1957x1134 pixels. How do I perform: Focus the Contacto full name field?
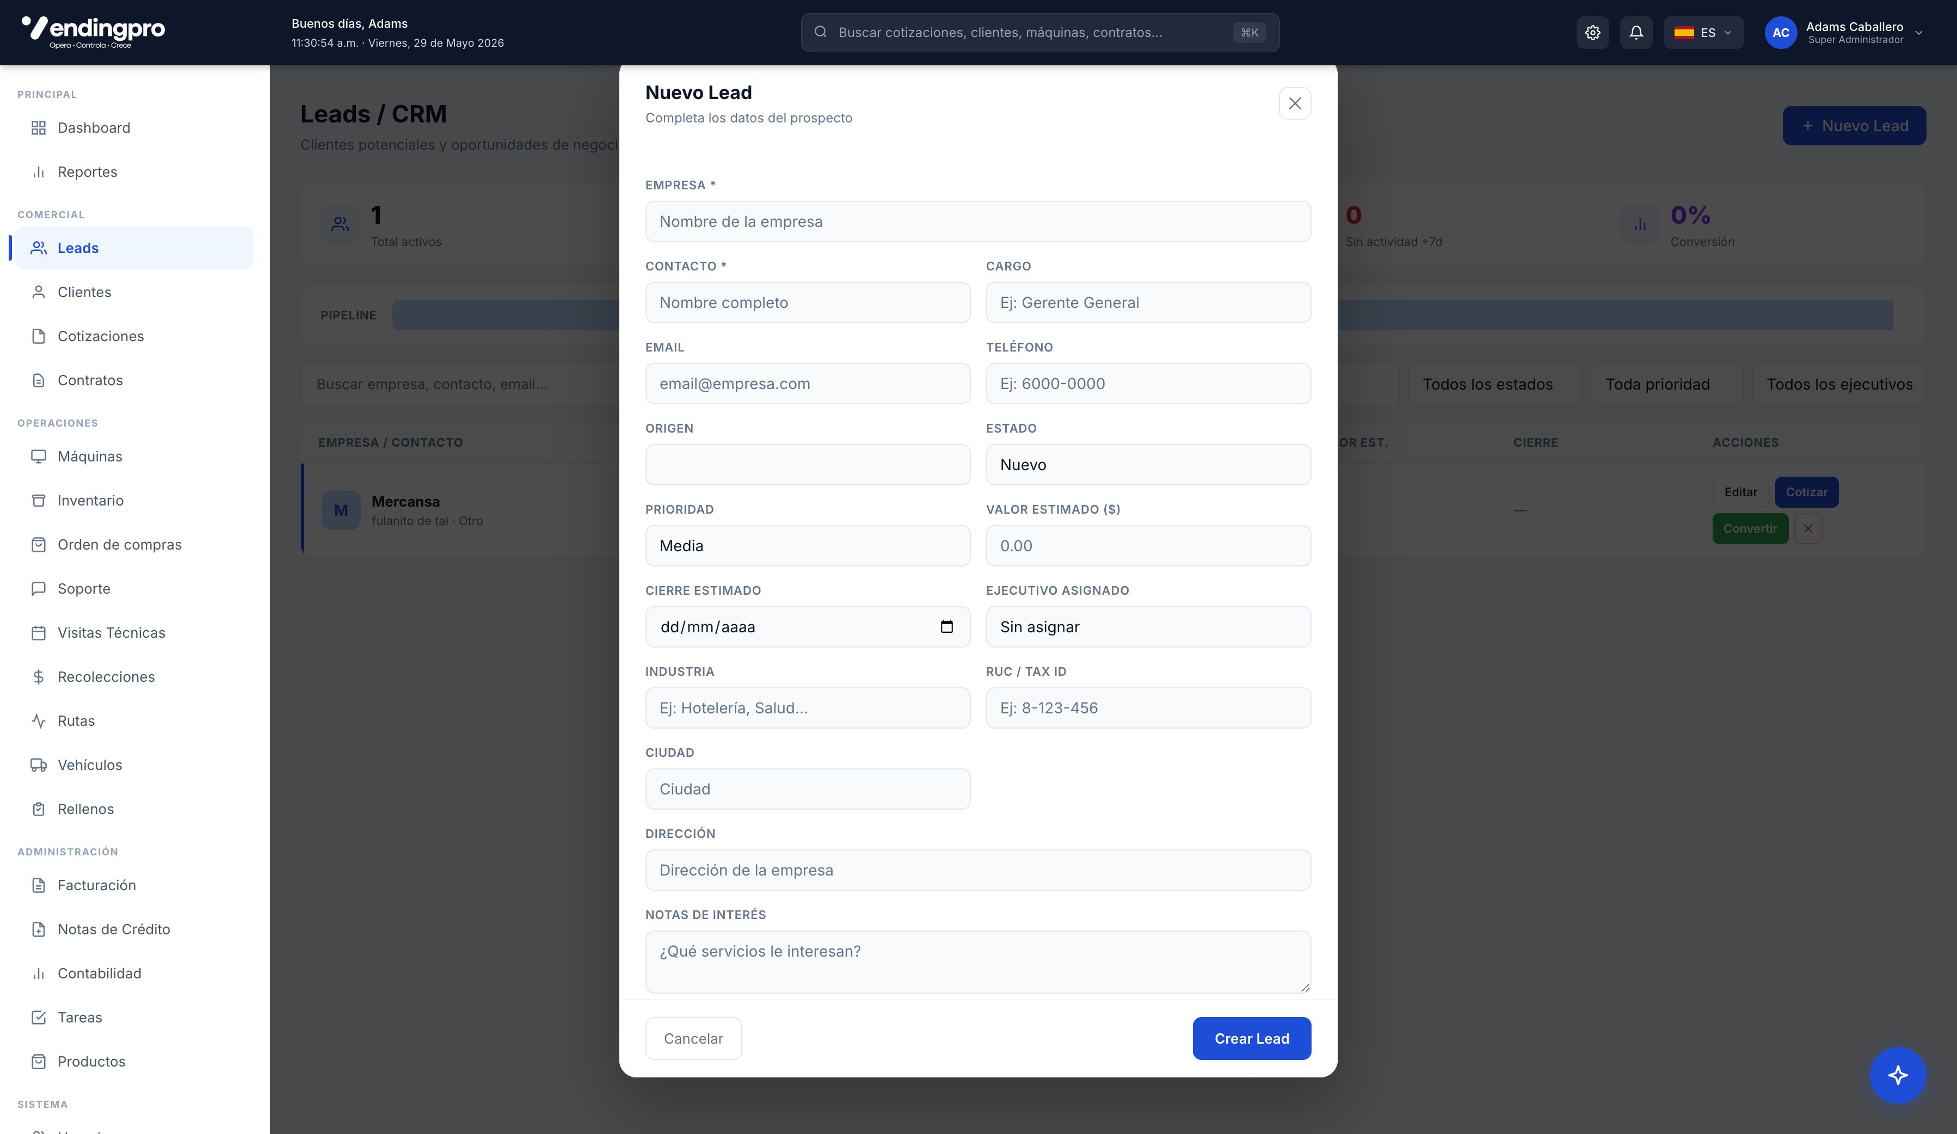[x=808, y=302]
